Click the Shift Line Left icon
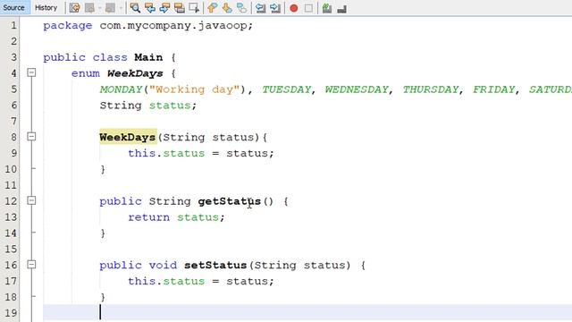 tap(260, 8)
